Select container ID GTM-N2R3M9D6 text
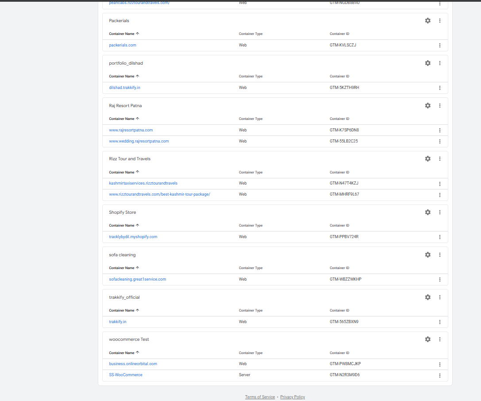The image size is (481, 401). point(345,374)
